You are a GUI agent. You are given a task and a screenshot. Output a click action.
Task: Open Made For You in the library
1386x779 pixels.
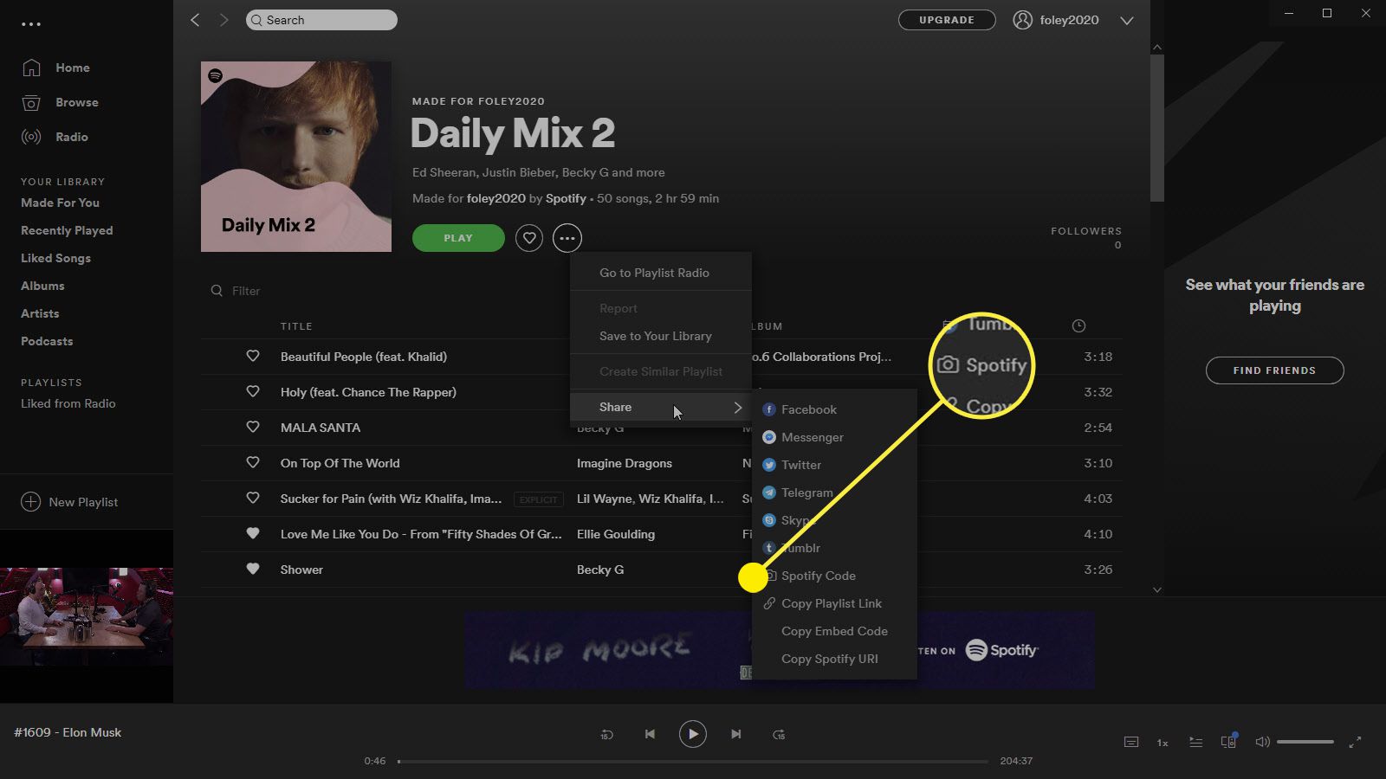point(60,203)
